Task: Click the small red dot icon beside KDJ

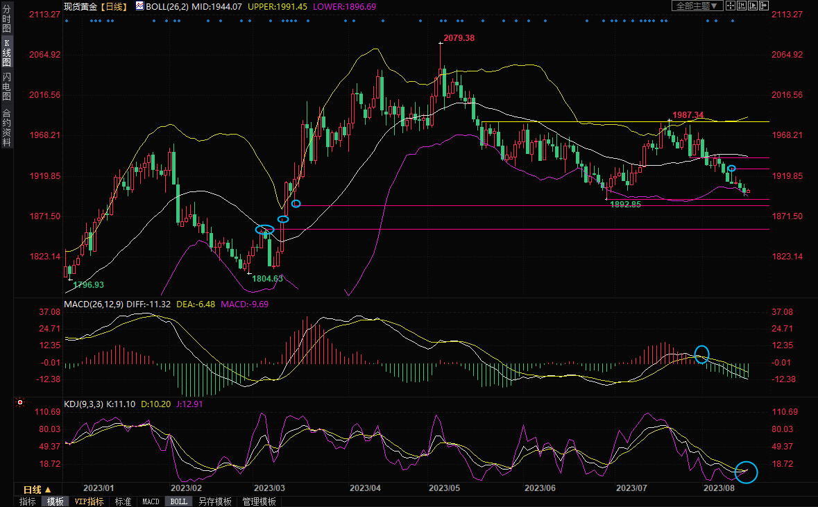Action: coord(21,402)
